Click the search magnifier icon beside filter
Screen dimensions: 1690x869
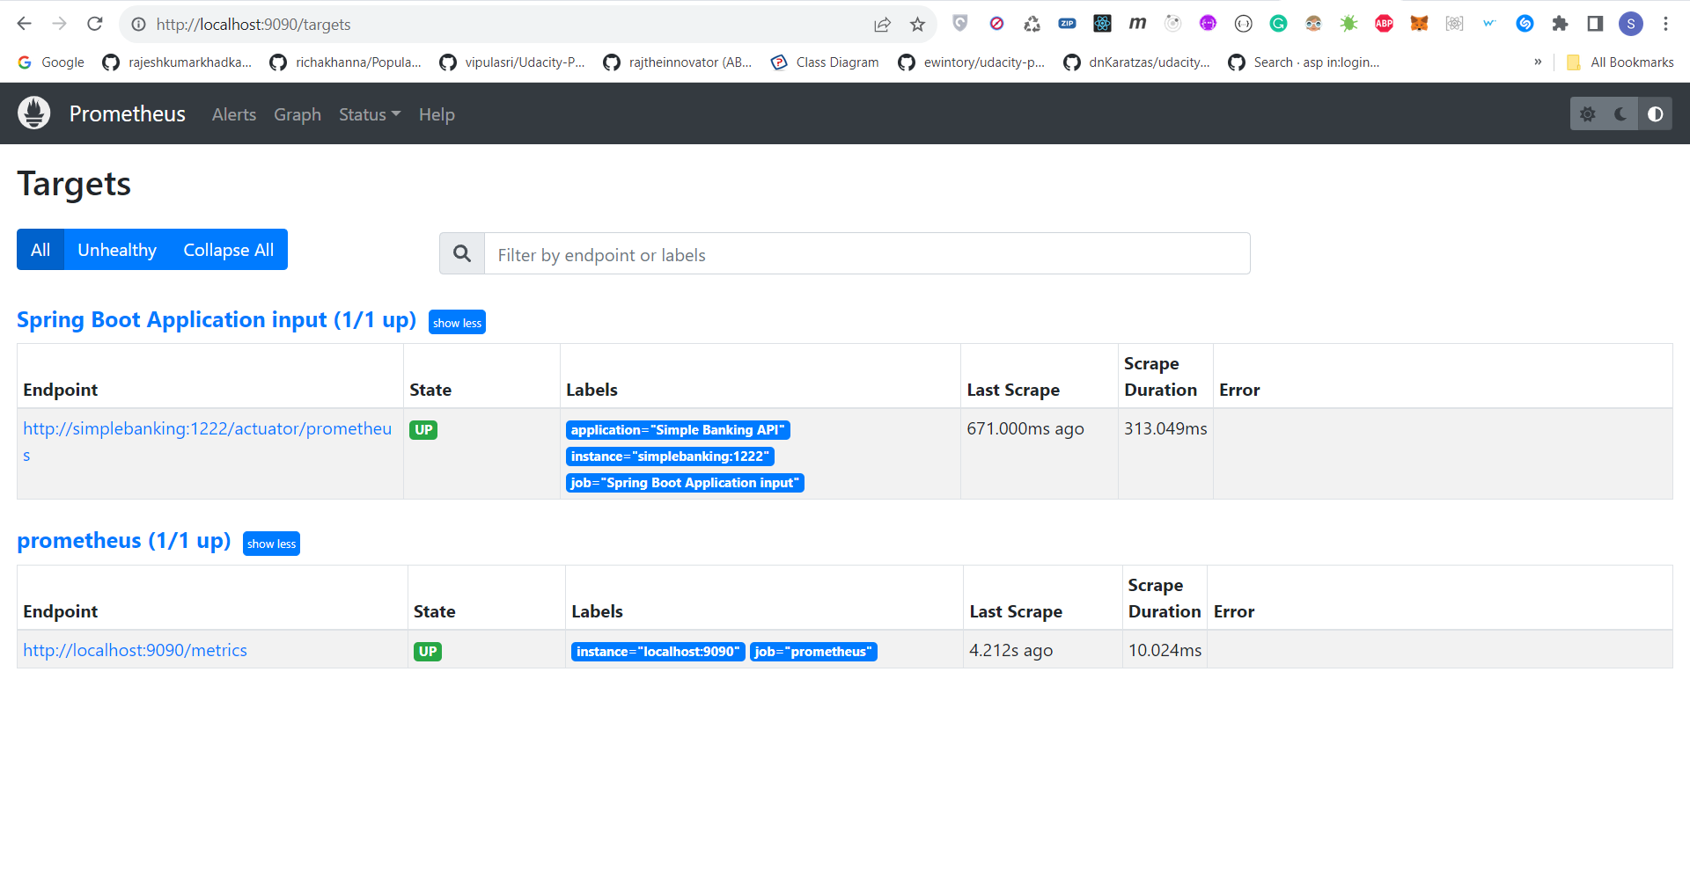(462, 253)
